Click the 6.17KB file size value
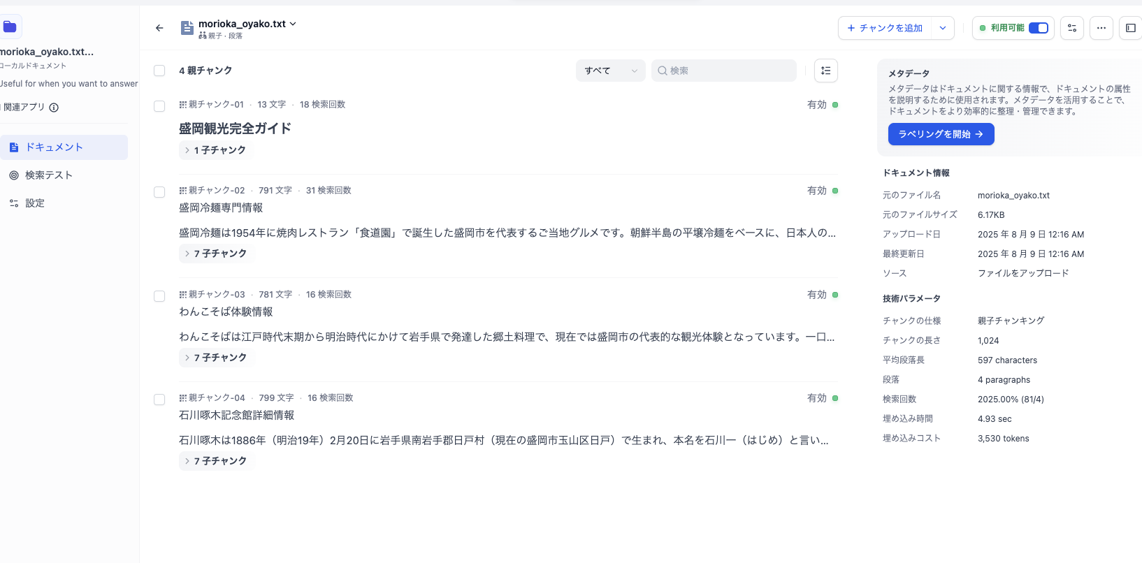The height and width of the screenshot is (563, 1142). tap(991, 215)
